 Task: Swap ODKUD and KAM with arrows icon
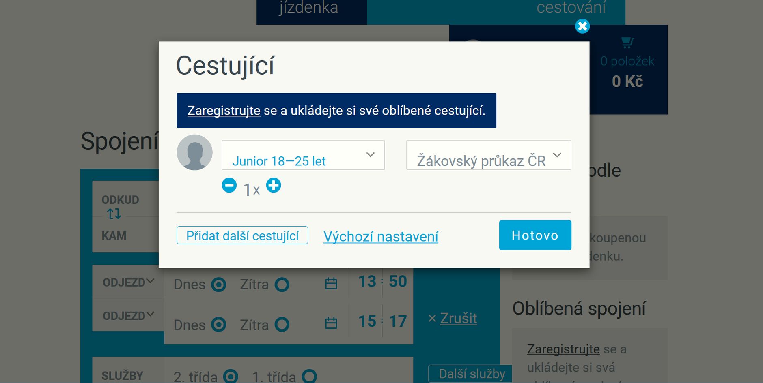114,214
